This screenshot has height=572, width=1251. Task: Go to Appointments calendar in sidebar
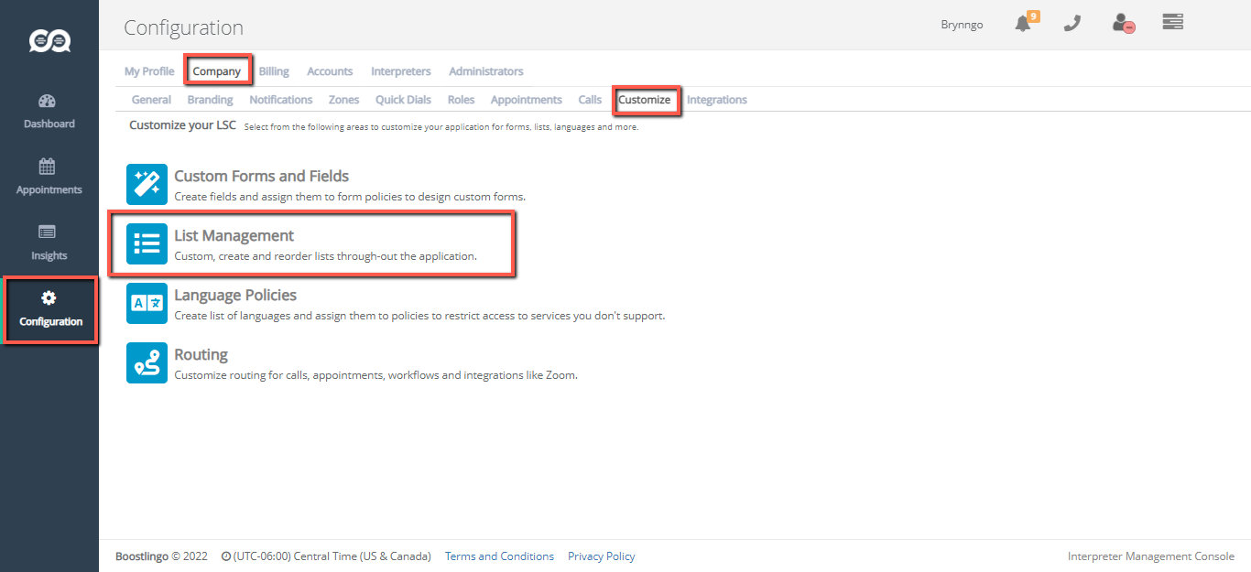tap(49, 177)
